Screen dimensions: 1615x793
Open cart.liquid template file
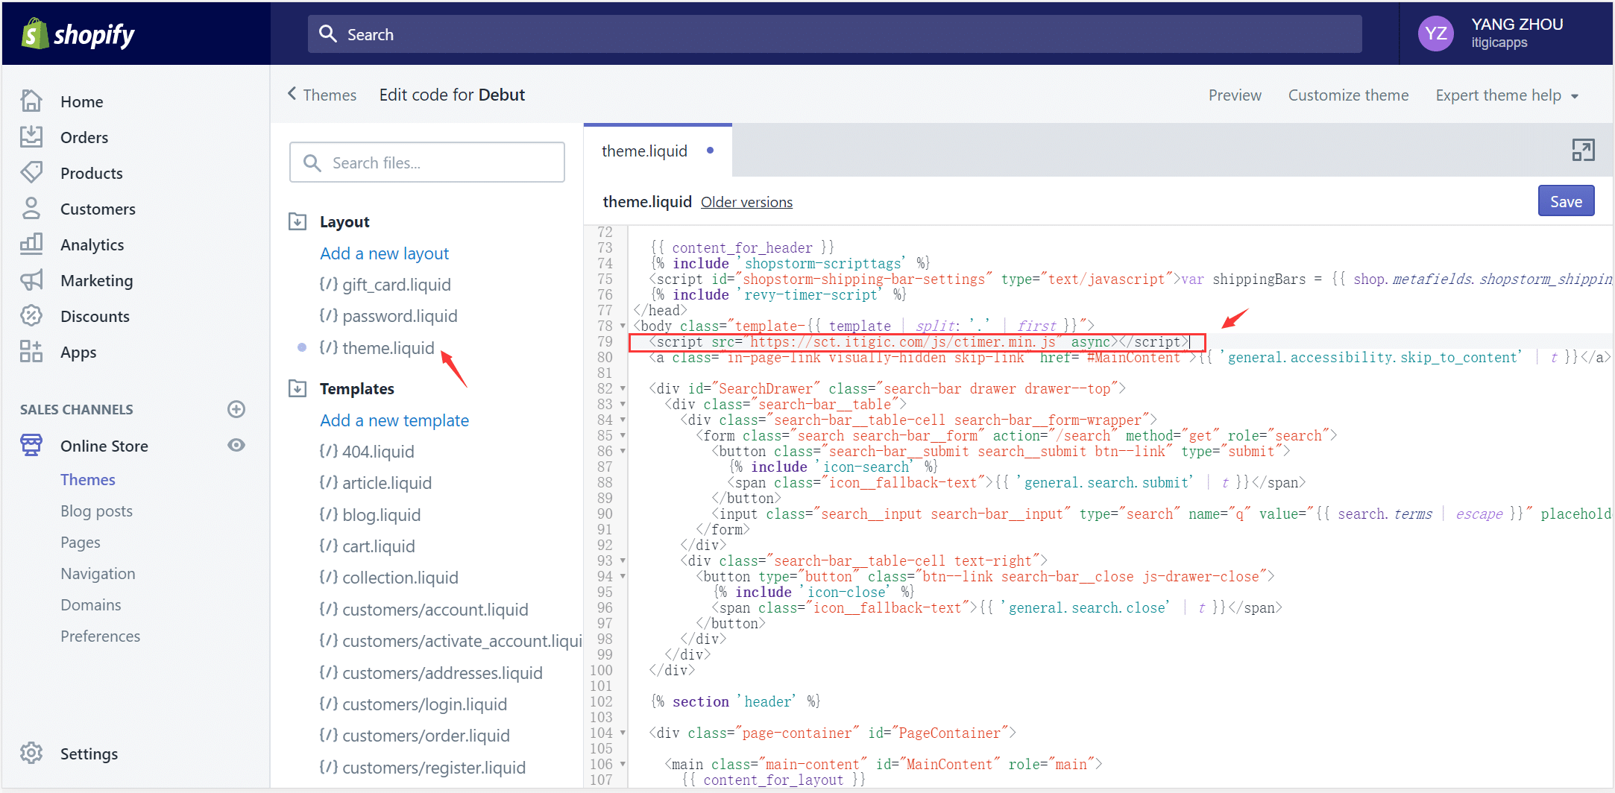378,546
